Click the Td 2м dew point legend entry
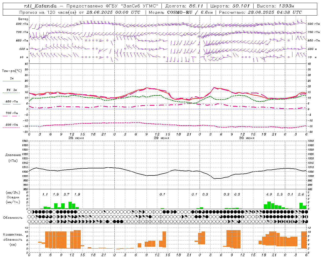Viewport: 321px width, 257px height. [12, 90]
